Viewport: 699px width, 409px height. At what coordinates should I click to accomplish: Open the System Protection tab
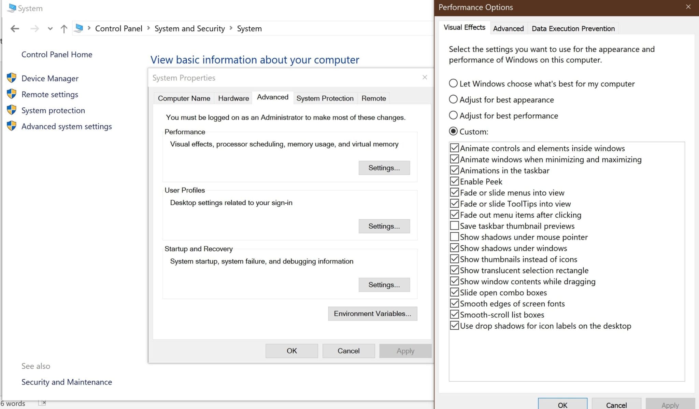pos(325,98)
